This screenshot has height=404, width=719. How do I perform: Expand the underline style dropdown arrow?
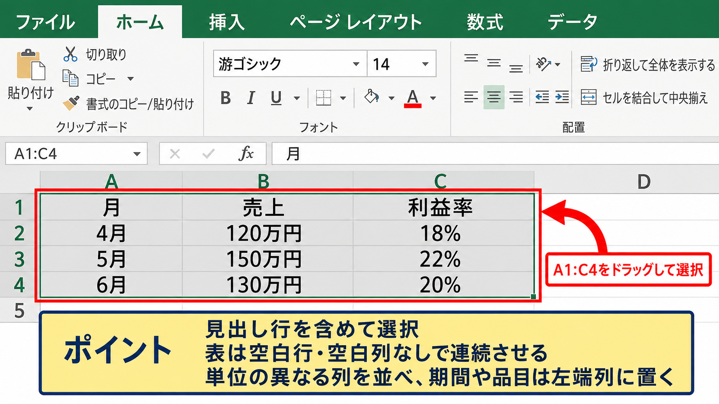coord(297,98)
